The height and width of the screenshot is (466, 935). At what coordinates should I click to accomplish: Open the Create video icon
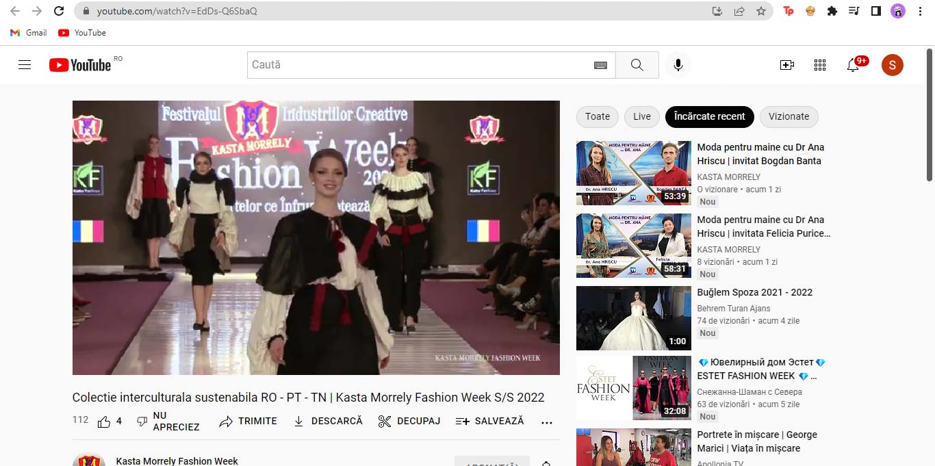(787, 65)
